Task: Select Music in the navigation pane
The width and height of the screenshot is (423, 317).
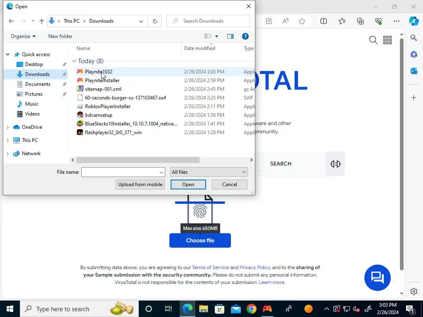Action: [x=31, y=104]
